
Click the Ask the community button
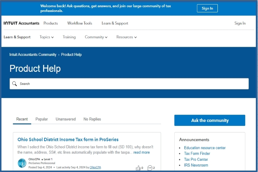210,120
